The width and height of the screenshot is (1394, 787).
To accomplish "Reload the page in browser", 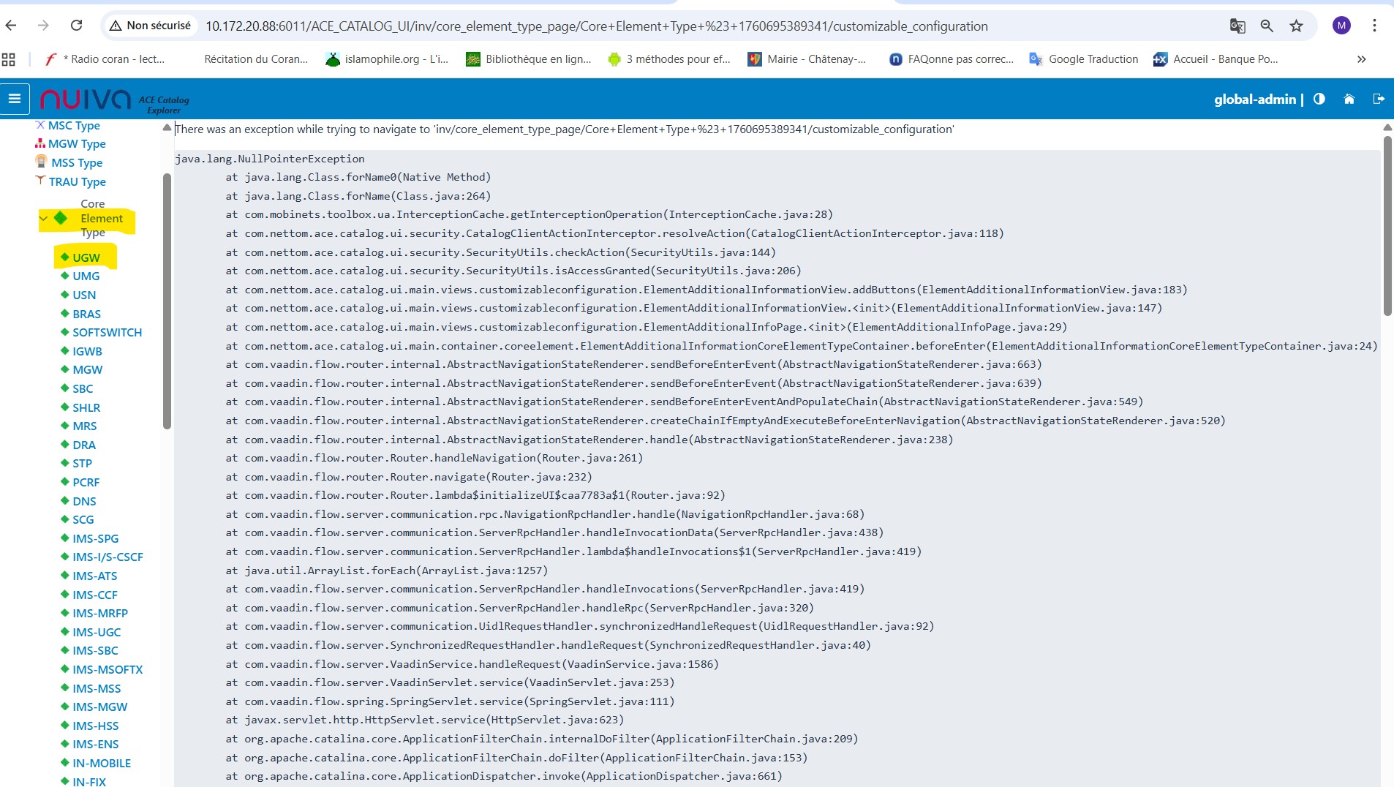I will (76, 26).
